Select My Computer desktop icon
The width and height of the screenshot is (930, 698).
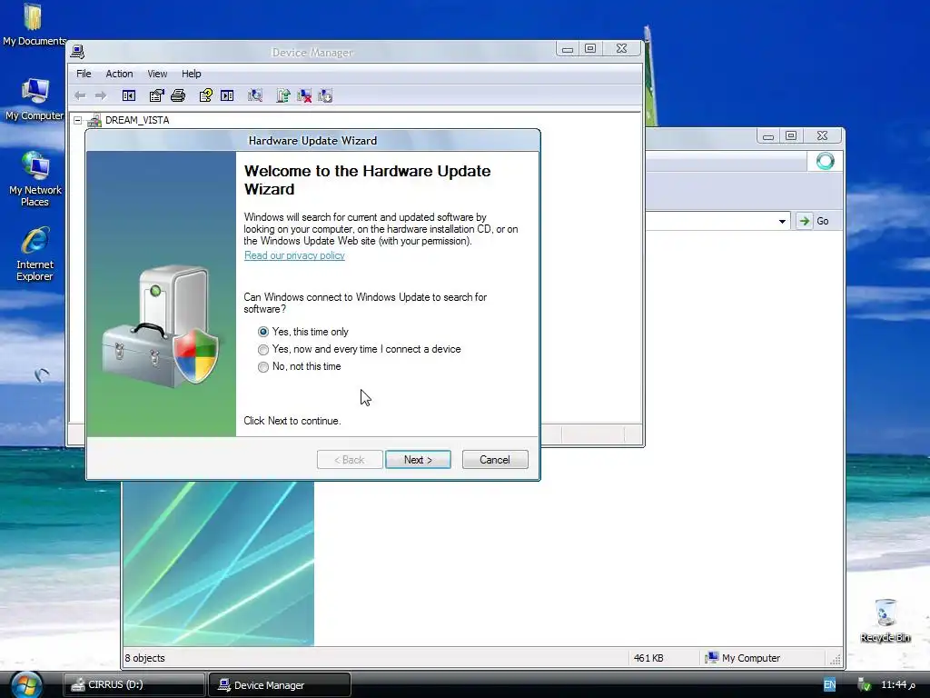[35, 99]
